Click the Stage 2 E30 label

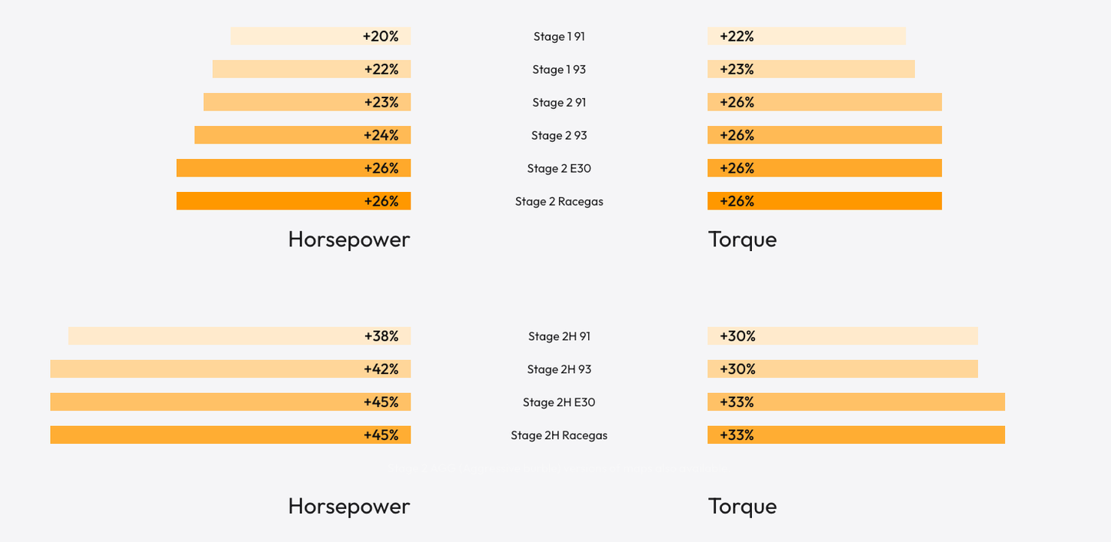click(559, 168)
